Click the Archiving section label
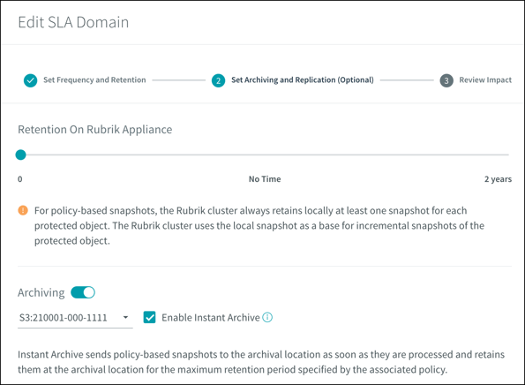 pos(41,292)
